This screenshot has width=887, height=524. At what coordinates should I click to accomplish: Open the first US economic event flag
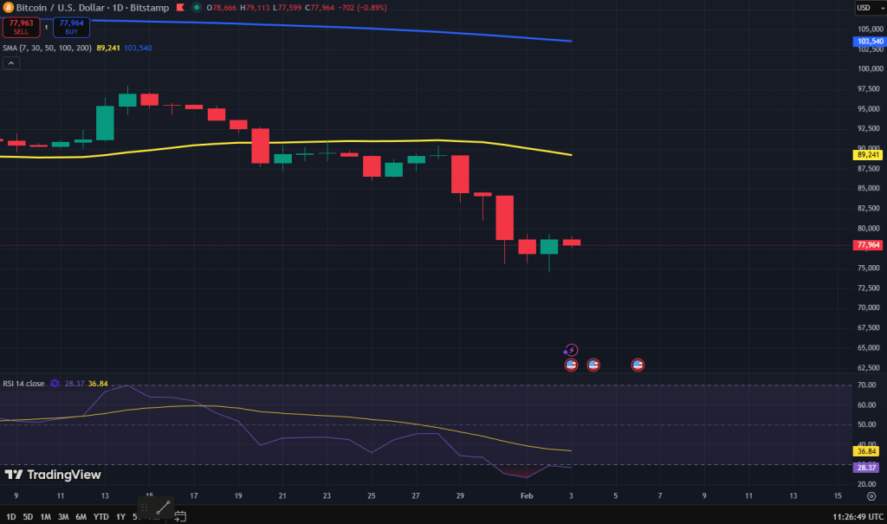coord(572,365)
